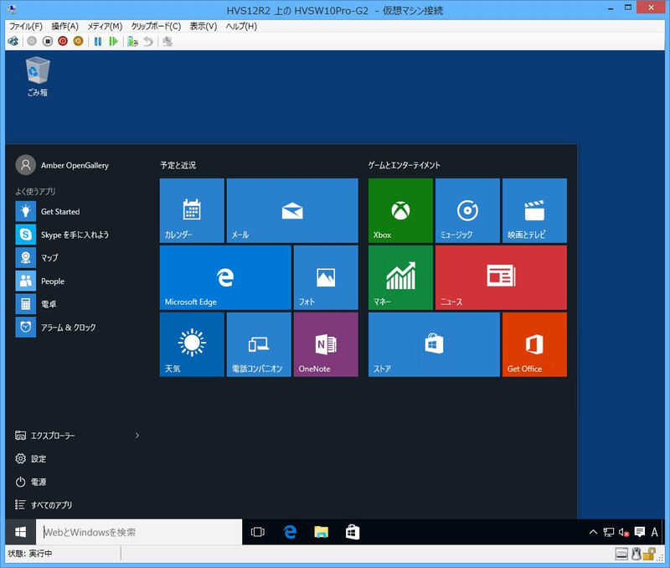Pause the virtual machine from the toolbar
The height and width of the screenshot is (568, 670).
(x=98, y=41)
